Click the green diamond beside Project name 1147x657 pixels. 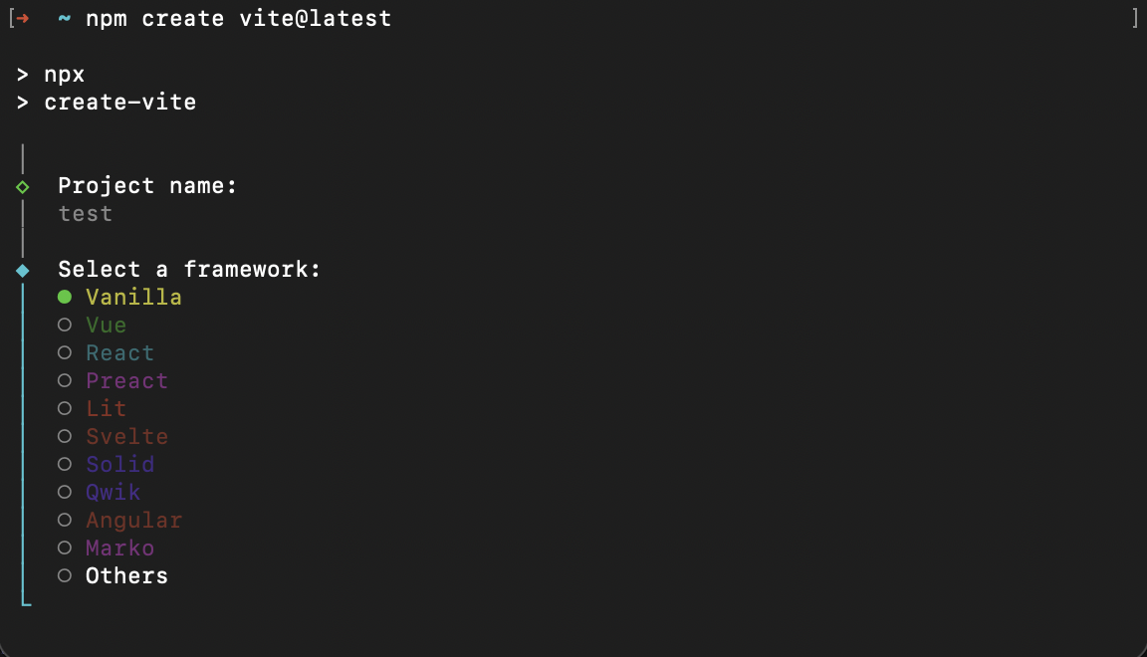21,185
